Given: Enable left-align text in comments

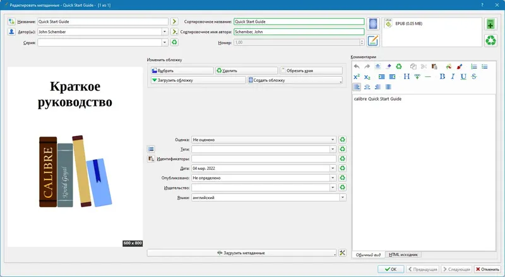Looking at the screenshot, I should pyautogui.click(x=357, y=87).
